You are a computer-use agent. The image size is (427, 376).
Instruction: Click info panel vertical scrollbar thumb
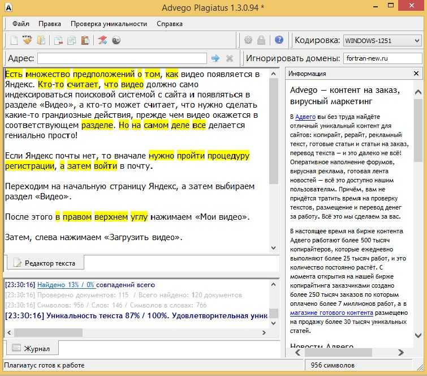tap(418, 131)
